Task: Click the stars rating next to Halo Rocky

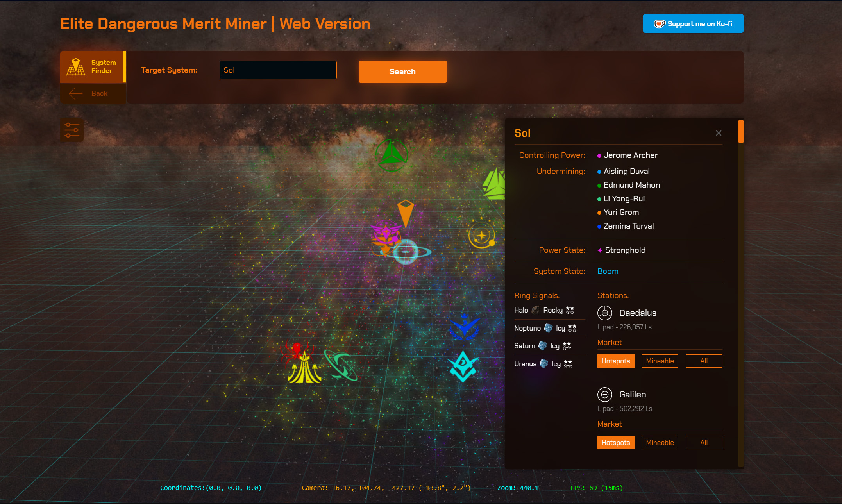Action: pyautogui.click(x=570, y=310)
